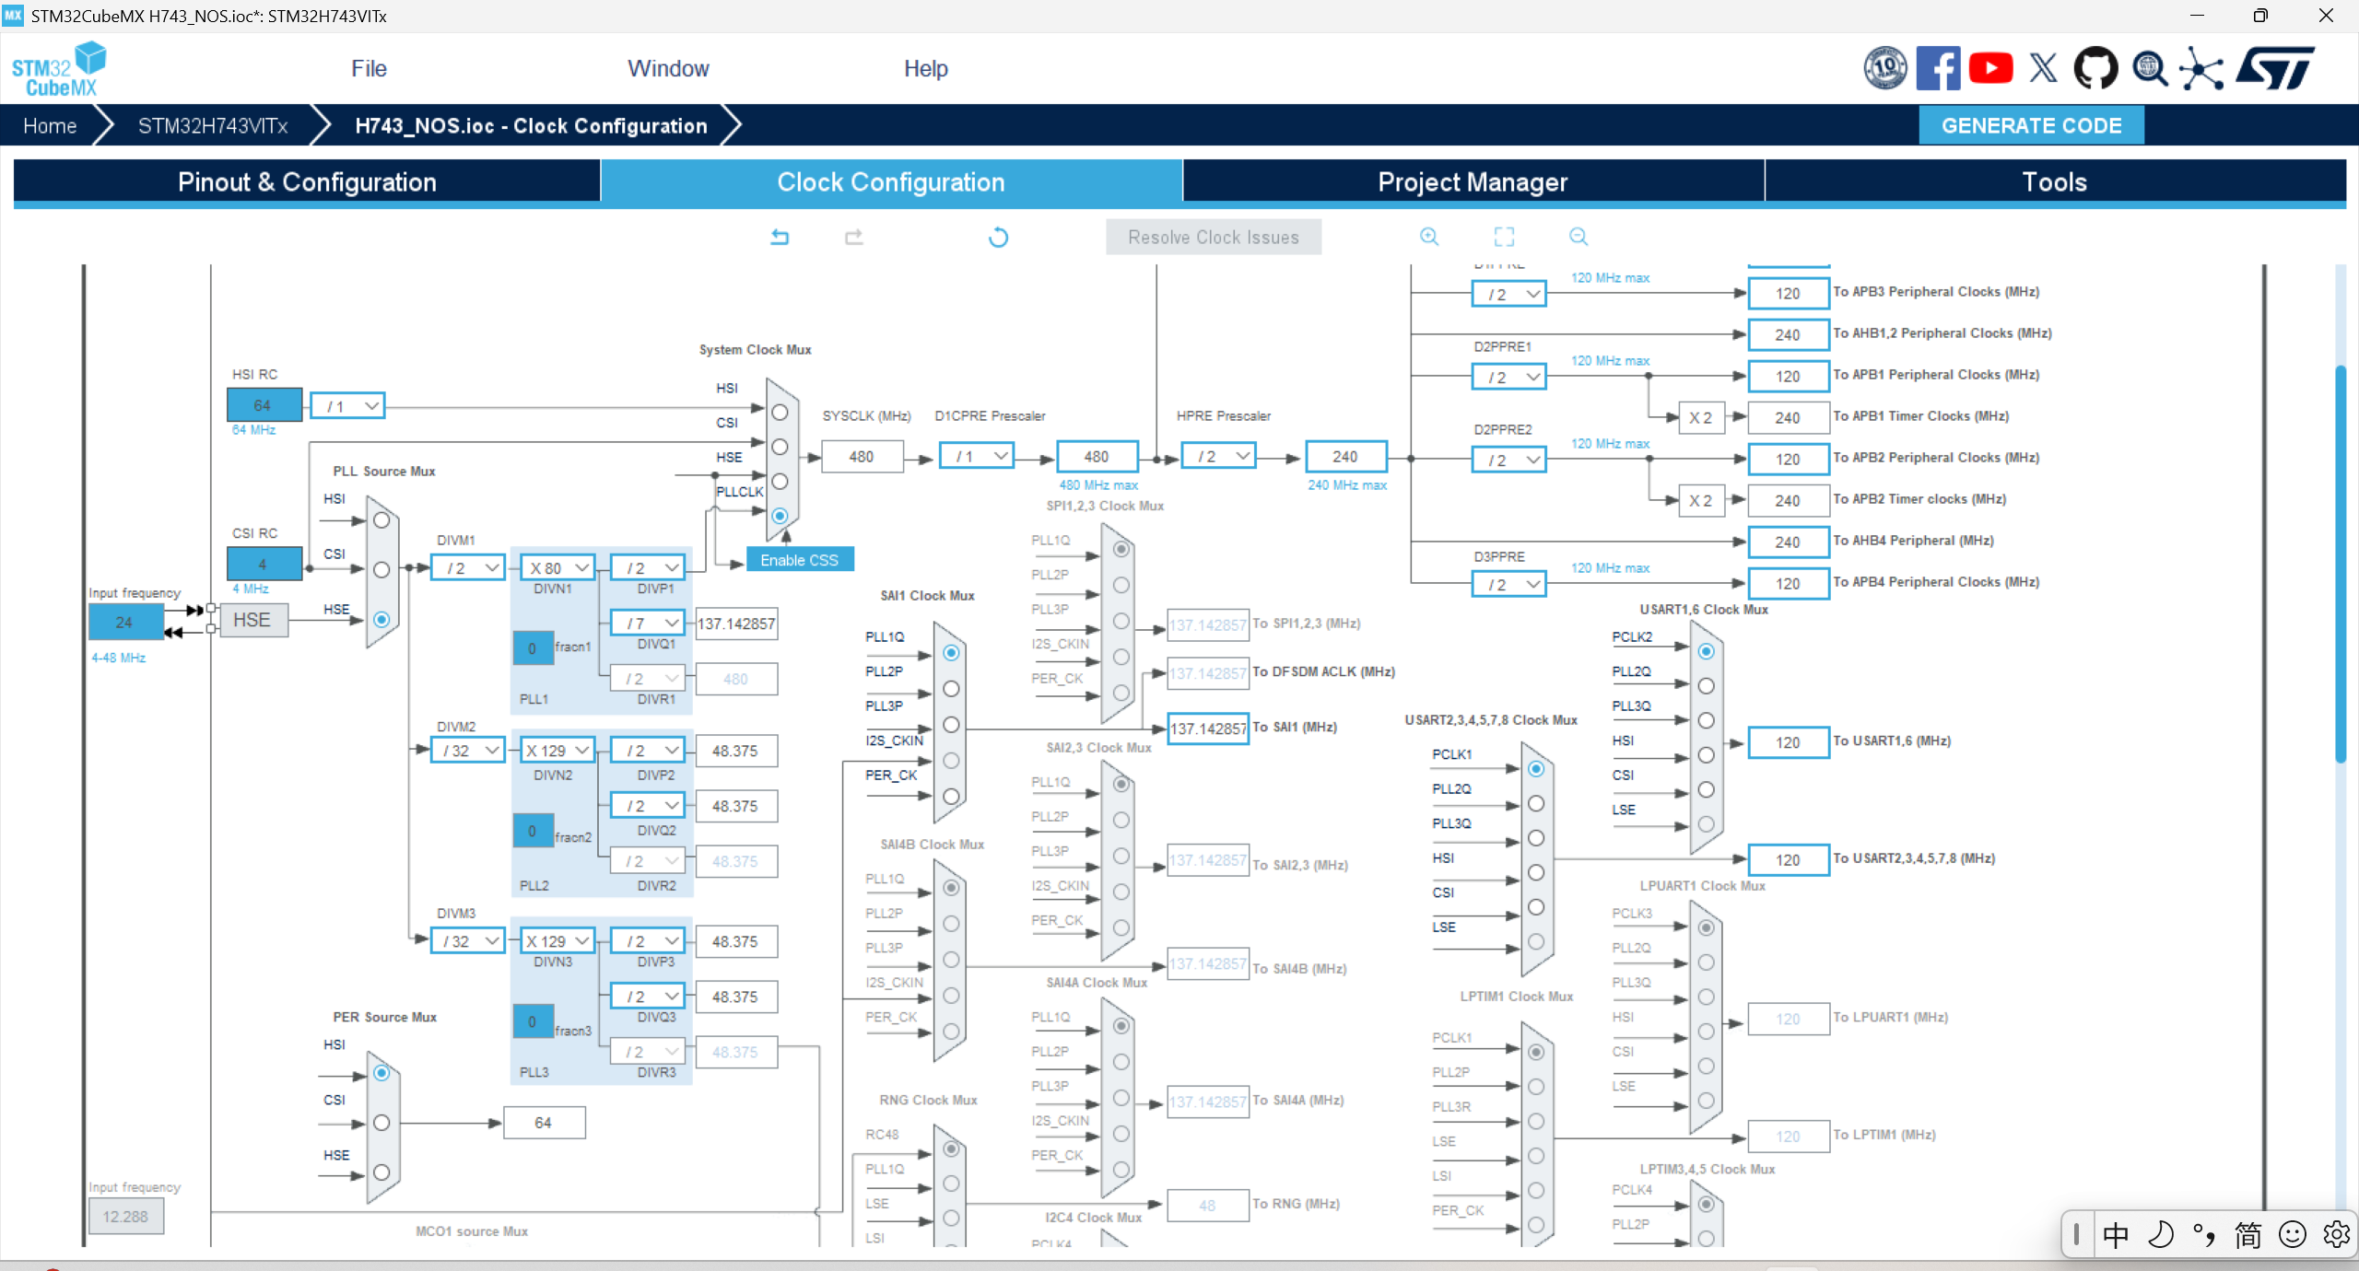
Task: Open the DIVN2 X 129 dropdown
Action: click(557, 751)
